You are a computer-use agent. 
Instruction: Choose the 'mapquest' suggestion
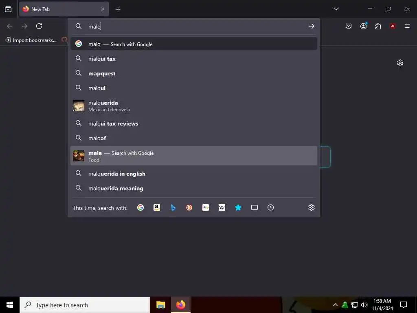click(193, 73)
